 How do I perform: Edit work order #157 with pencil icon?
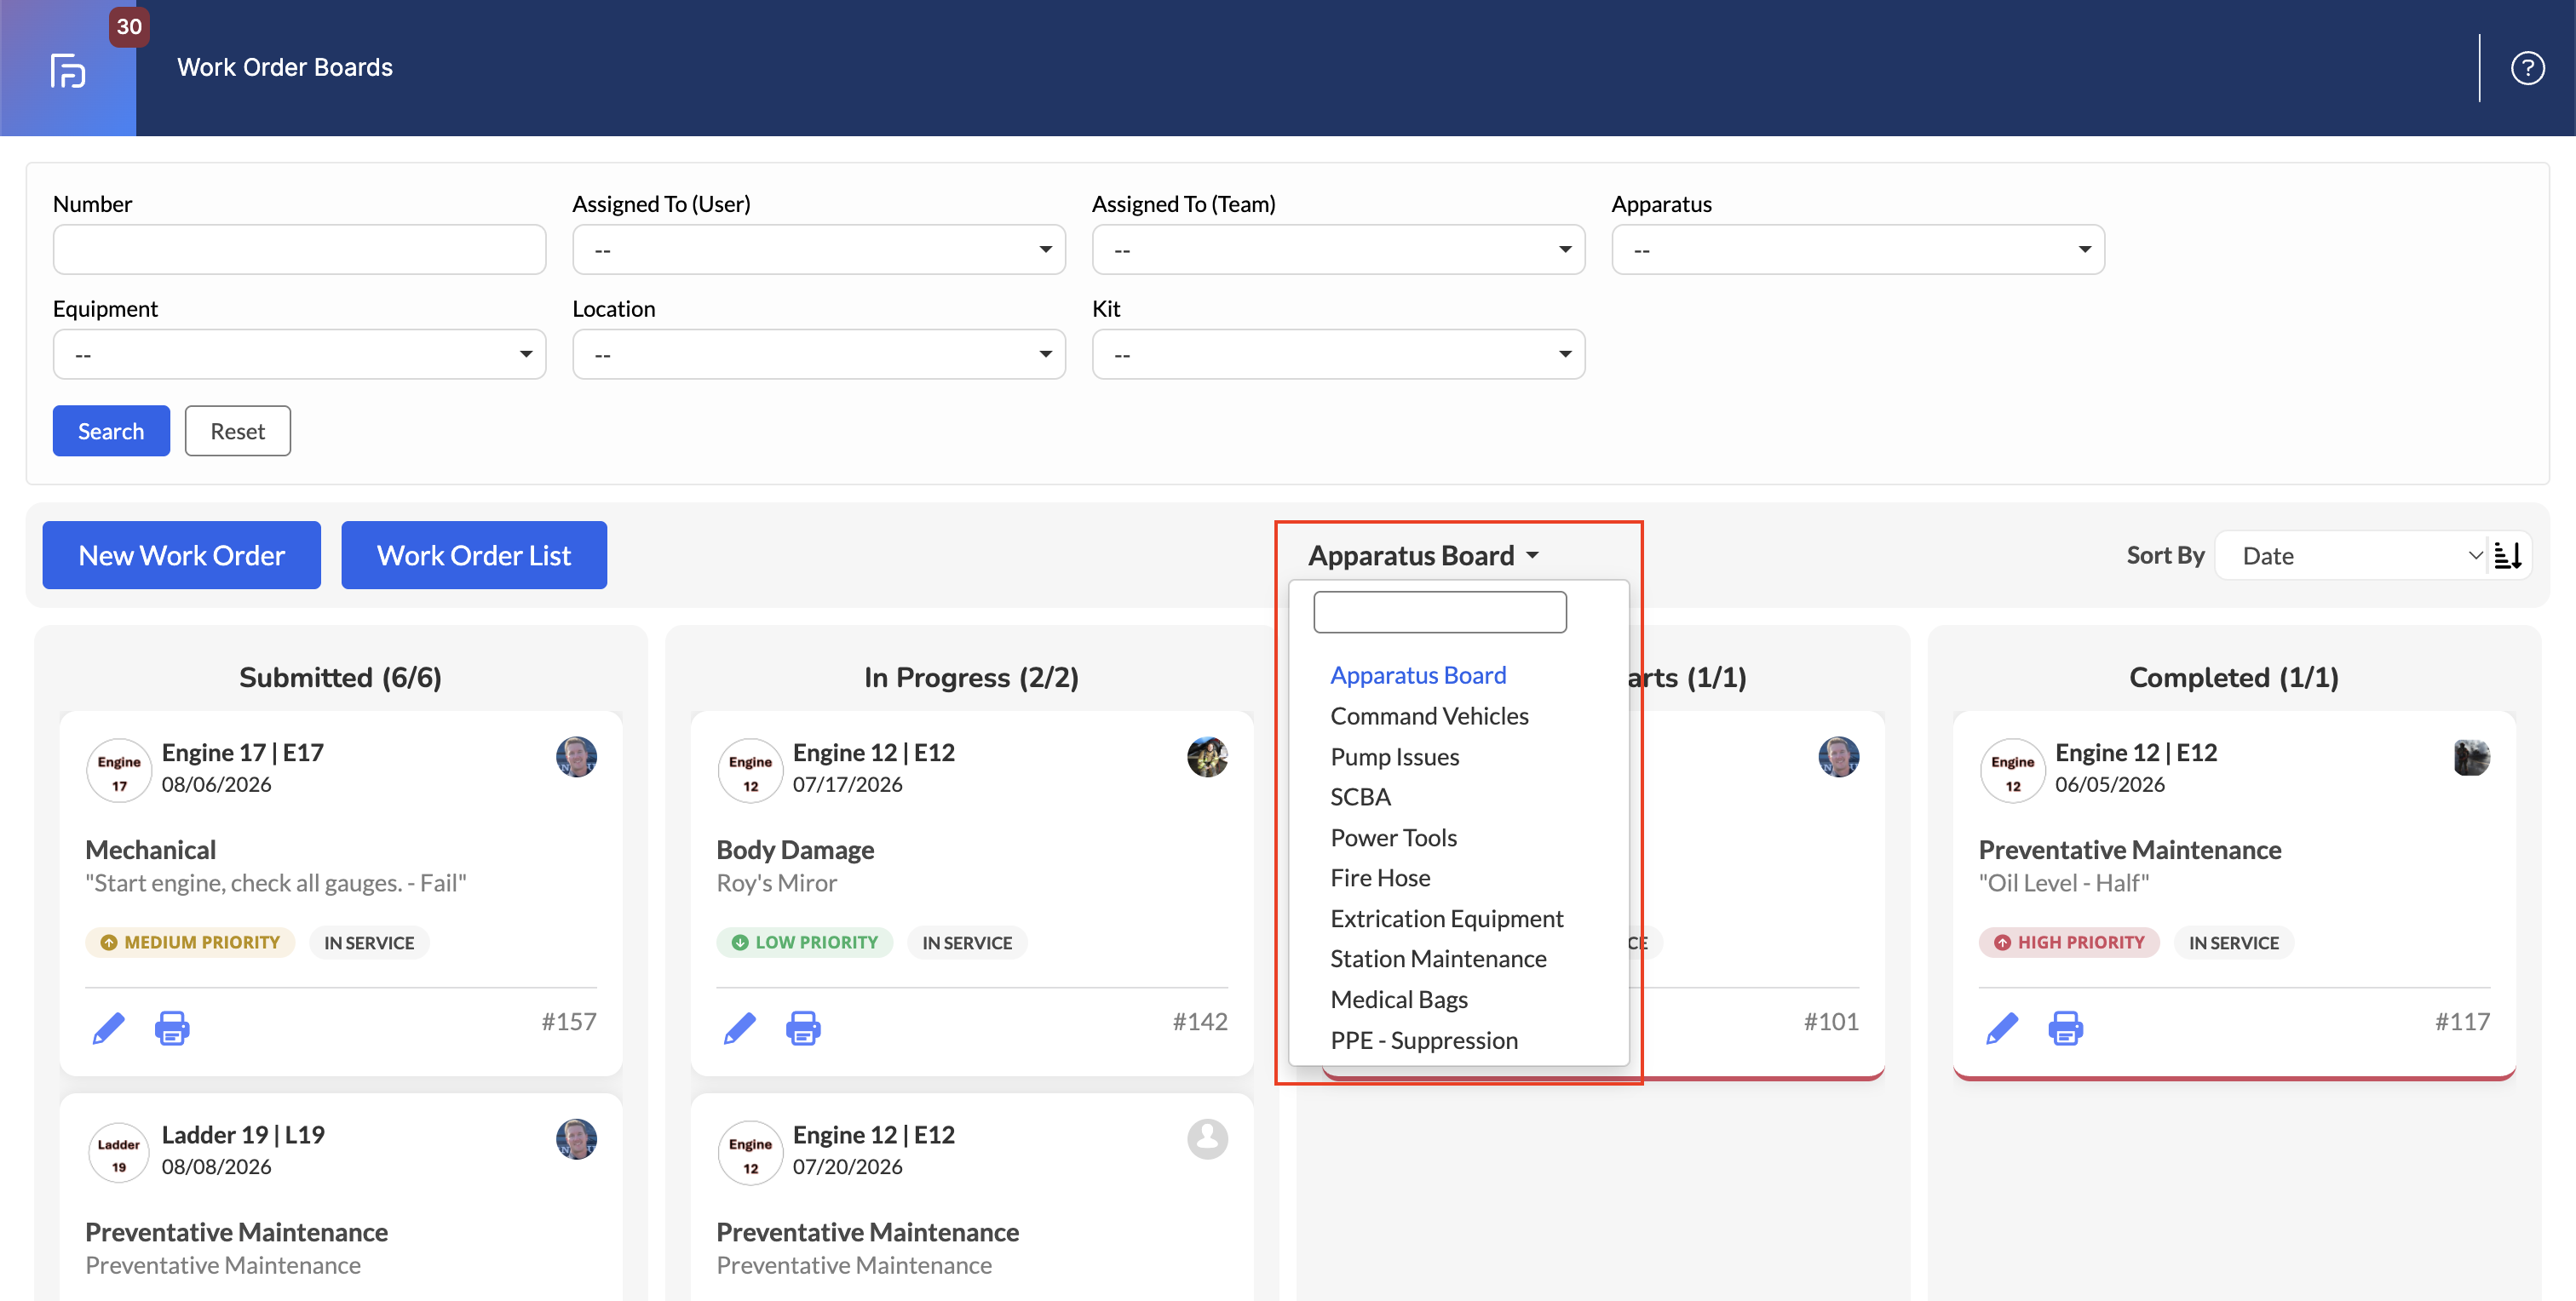click(109, 1027)
